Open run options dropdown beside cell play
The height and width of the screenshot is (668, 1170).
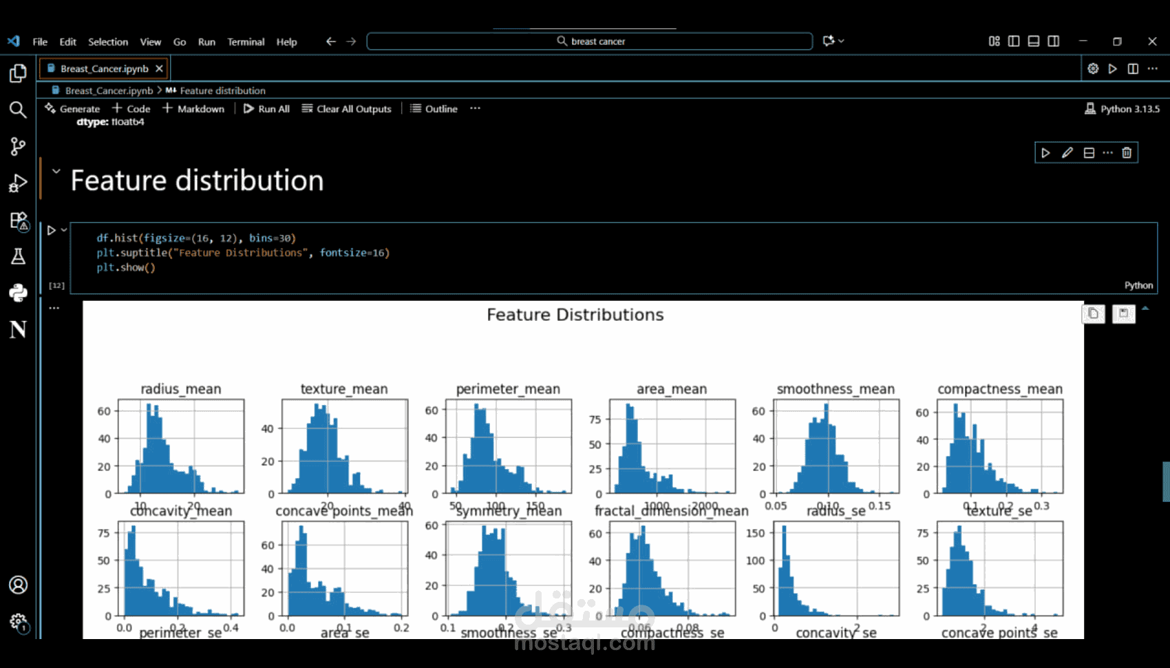click(64, 230)
